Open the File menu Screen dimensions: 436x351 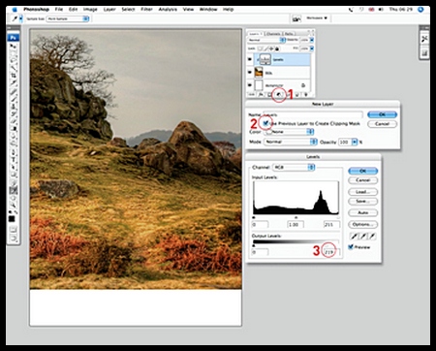(x=59, y=10)
